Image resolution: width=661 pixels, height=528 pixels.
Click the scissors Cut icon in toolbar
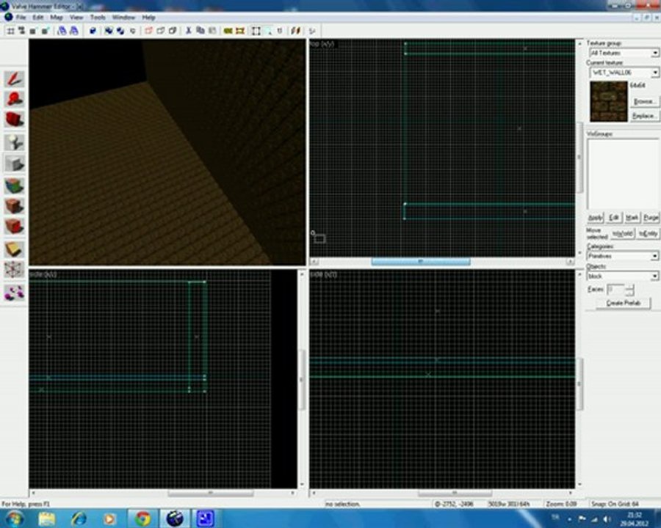pyautogui.click(x=189, y=31)
